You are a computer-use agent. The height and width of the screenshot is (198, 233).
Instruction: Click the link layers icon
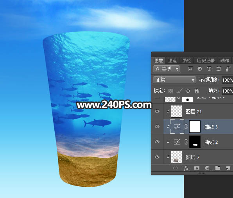coord(176,168)
